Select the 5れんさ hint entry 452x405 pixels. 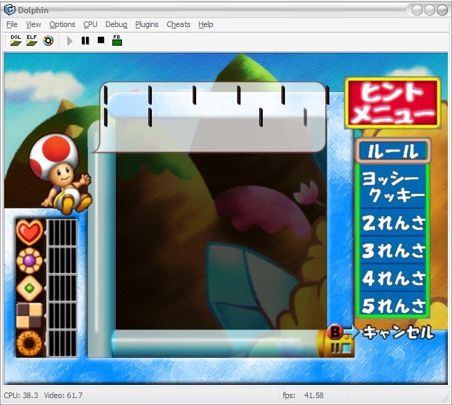(393, 305)
